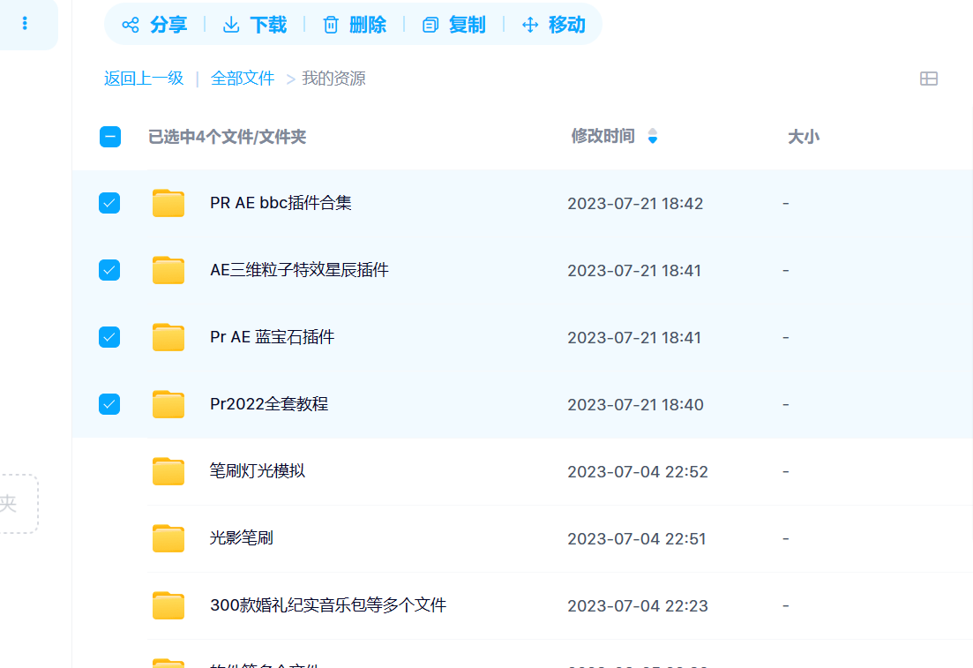Click the Share (分享) icon
The image size is (973, 668).
tap(131, 25)
